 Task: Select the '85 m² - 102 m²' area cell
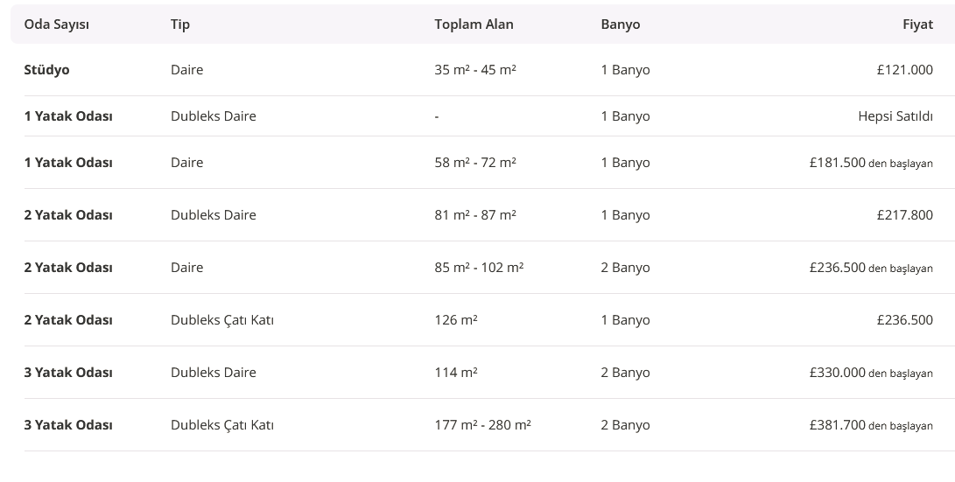pos(479,268)
